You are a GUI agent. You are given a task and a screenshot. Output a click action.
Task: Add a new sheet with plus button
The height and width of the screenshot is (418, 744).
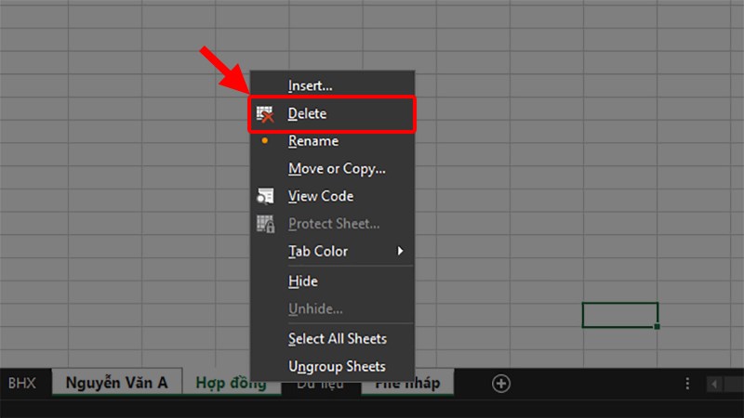pos(501,384)
